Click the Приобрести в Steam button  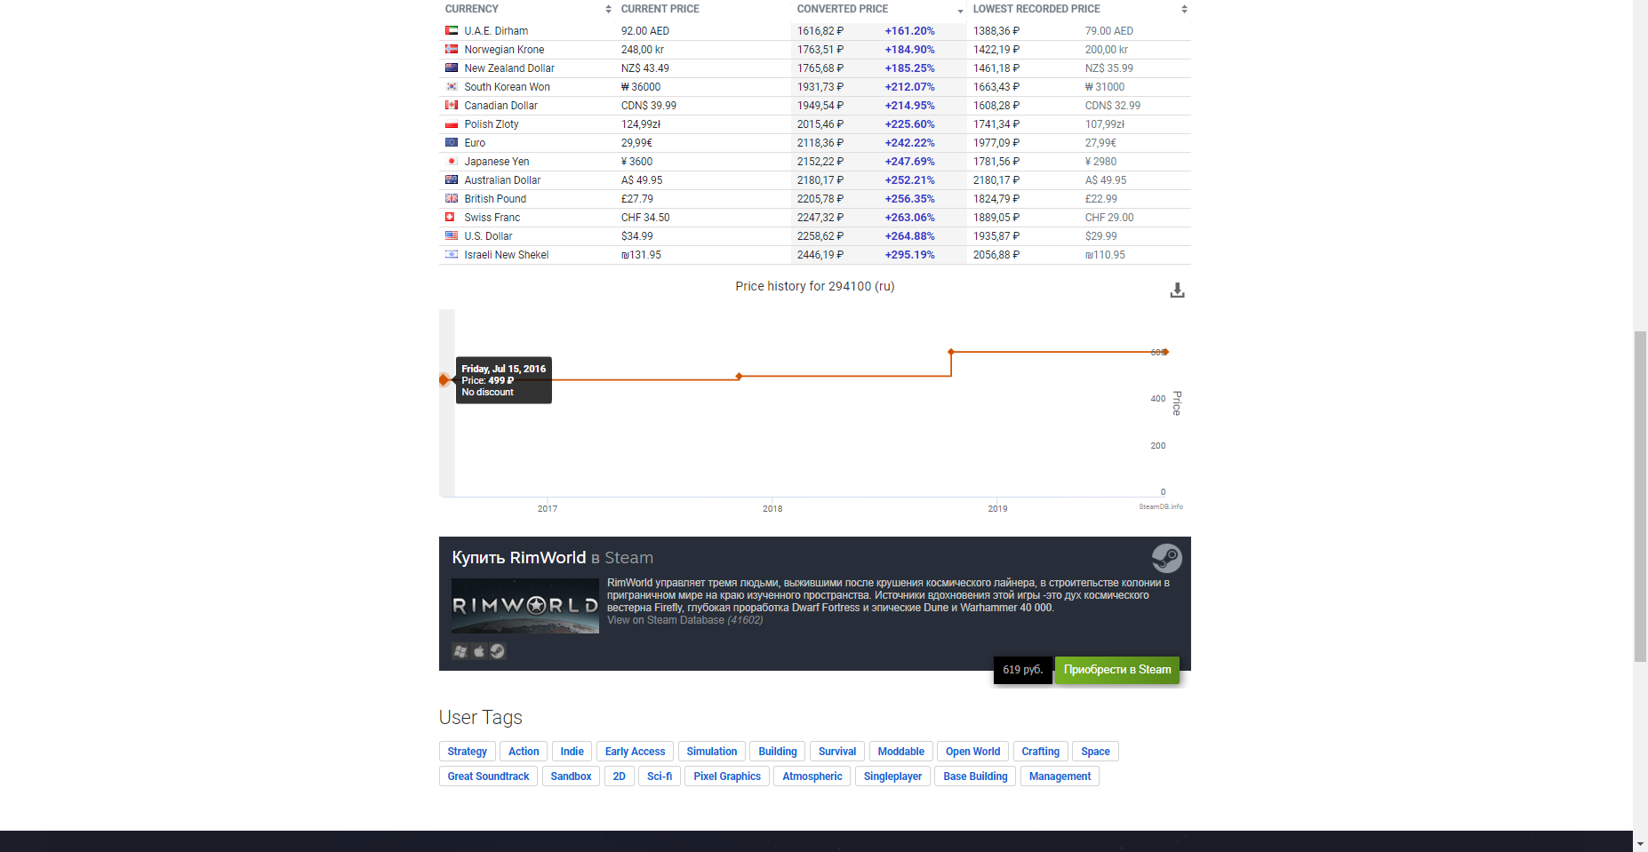(1117, 670)
